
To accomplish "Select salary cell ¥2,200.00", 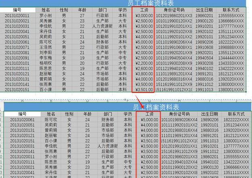I will tap(144, 63).
